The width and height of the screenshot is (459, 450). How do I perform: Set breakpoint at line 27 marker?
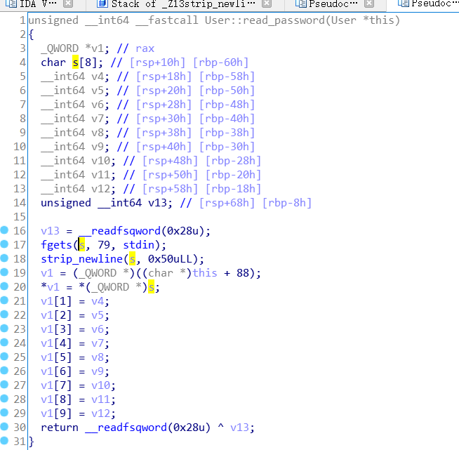(4, 385)
